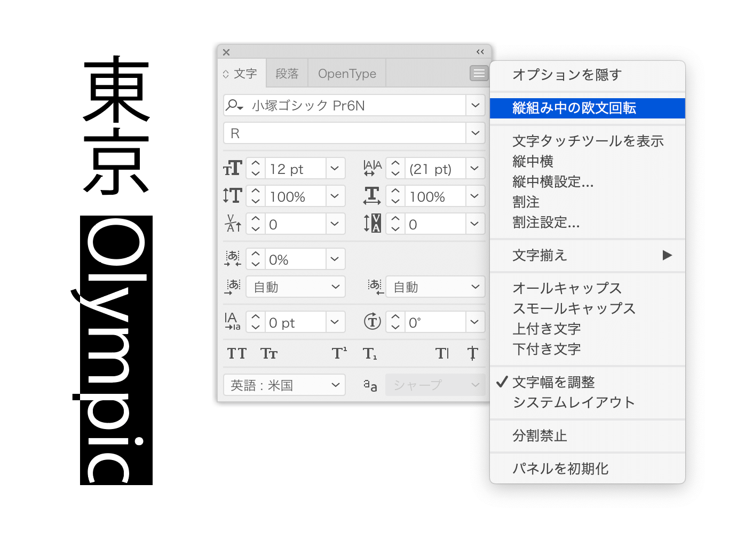Open right aki 自動 dropdown
745x555 pixels.
(x=435, y=287)
